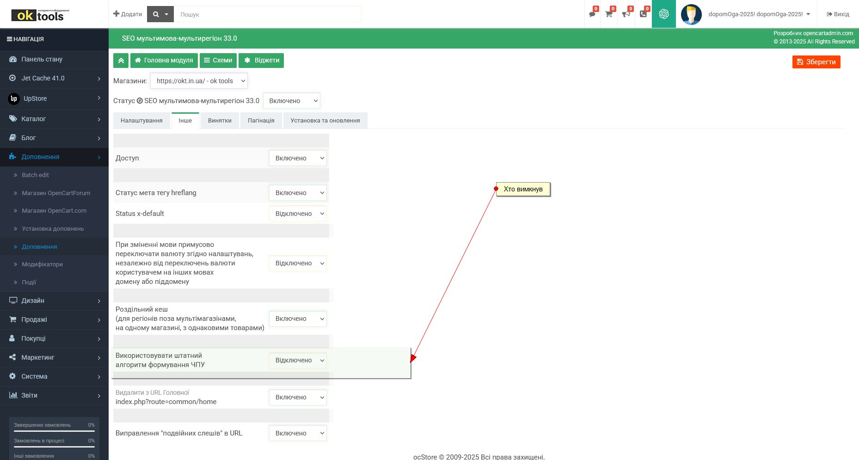The height and width of the screenshot is (460, 859).
Task: Open the Видалити з URL Головної dropdown
Action: [298, 397]
